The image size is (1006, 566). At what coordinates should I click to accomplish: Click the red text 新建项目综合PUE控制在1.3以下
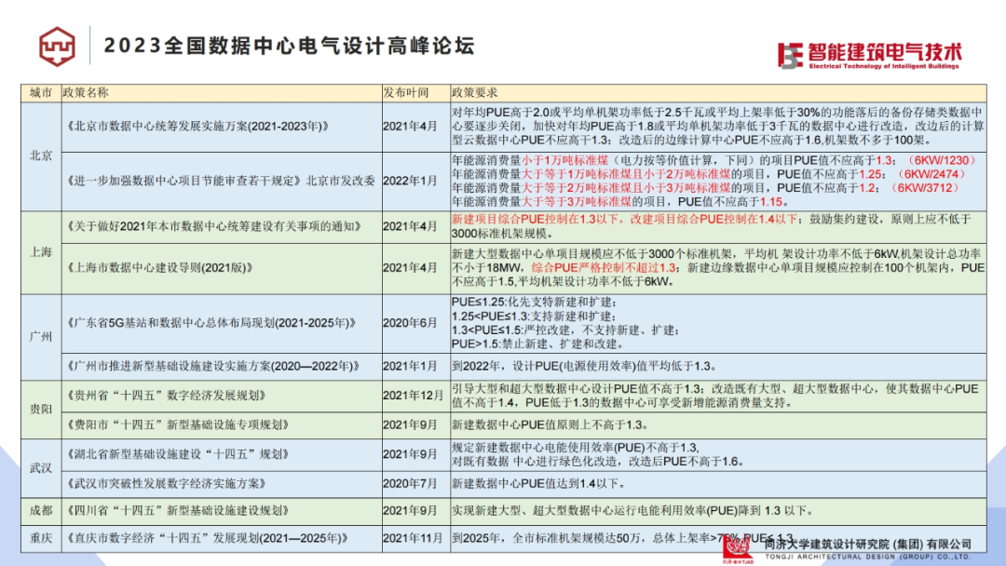(x=537, y=220)
